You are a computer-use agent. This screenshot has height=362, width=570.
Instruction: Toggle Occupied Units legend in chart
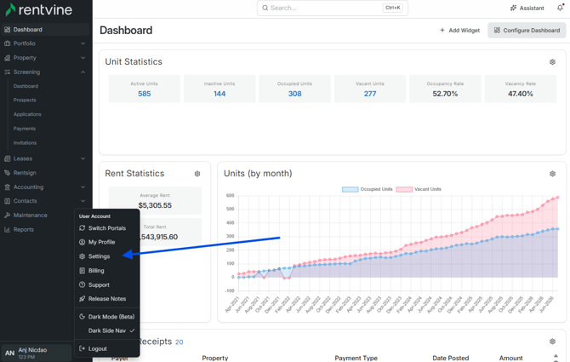(x=368, y=189)
